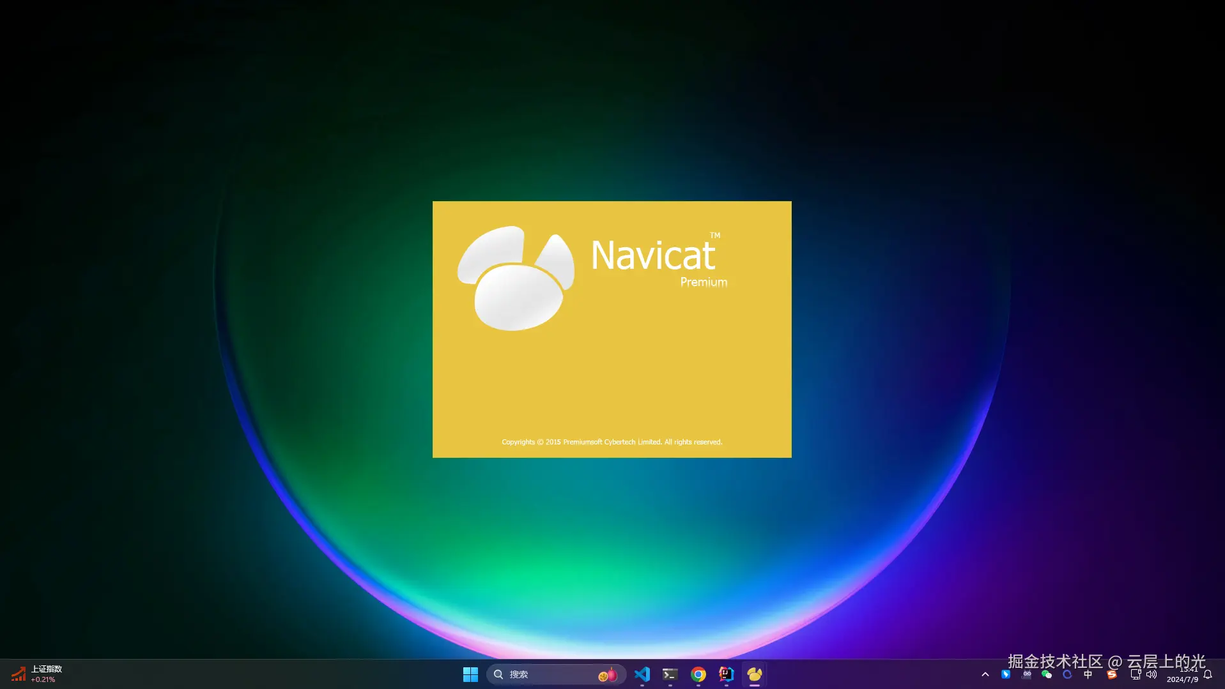The image size is (1225, 689).
Task: Expand the hidden system tray icons
Action: tap(985, 674)
